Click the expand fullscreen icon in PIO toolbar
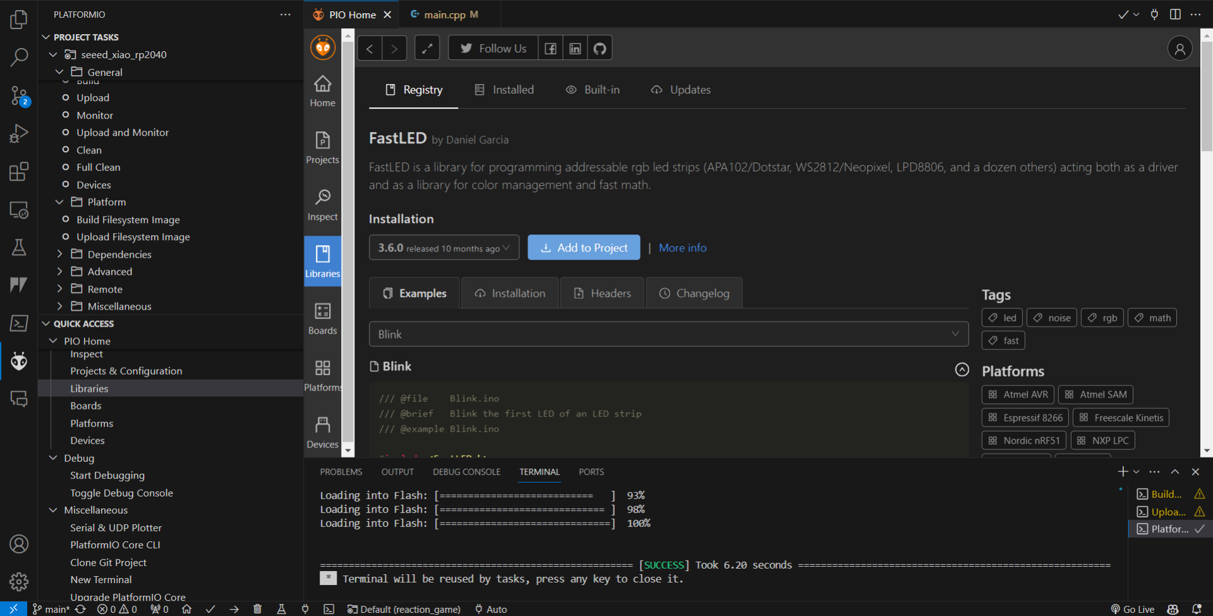Screen dimensions: 1213x616 point(427,49)
